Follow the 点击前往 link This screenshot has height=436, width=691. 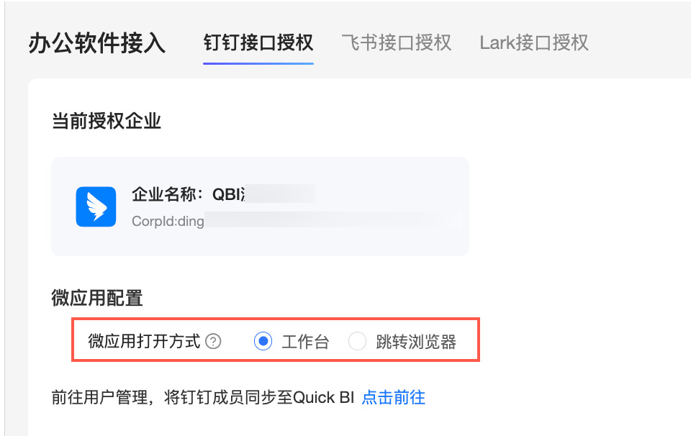[x=393, y=397]
